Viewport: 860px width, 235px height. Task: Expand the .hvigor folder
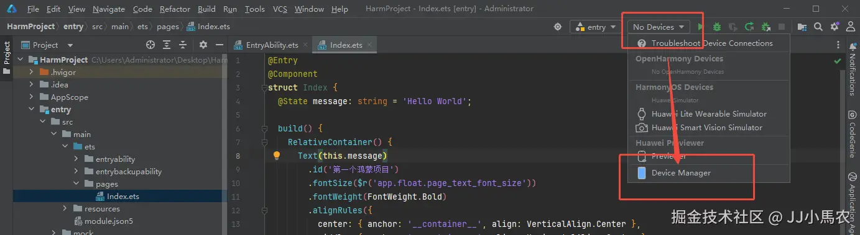[31, 73]
